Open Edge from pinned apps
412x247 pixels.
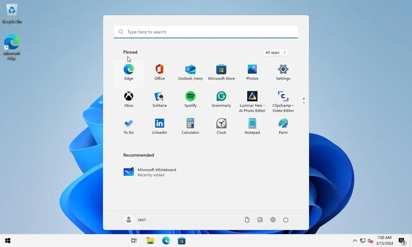(129, 73)
